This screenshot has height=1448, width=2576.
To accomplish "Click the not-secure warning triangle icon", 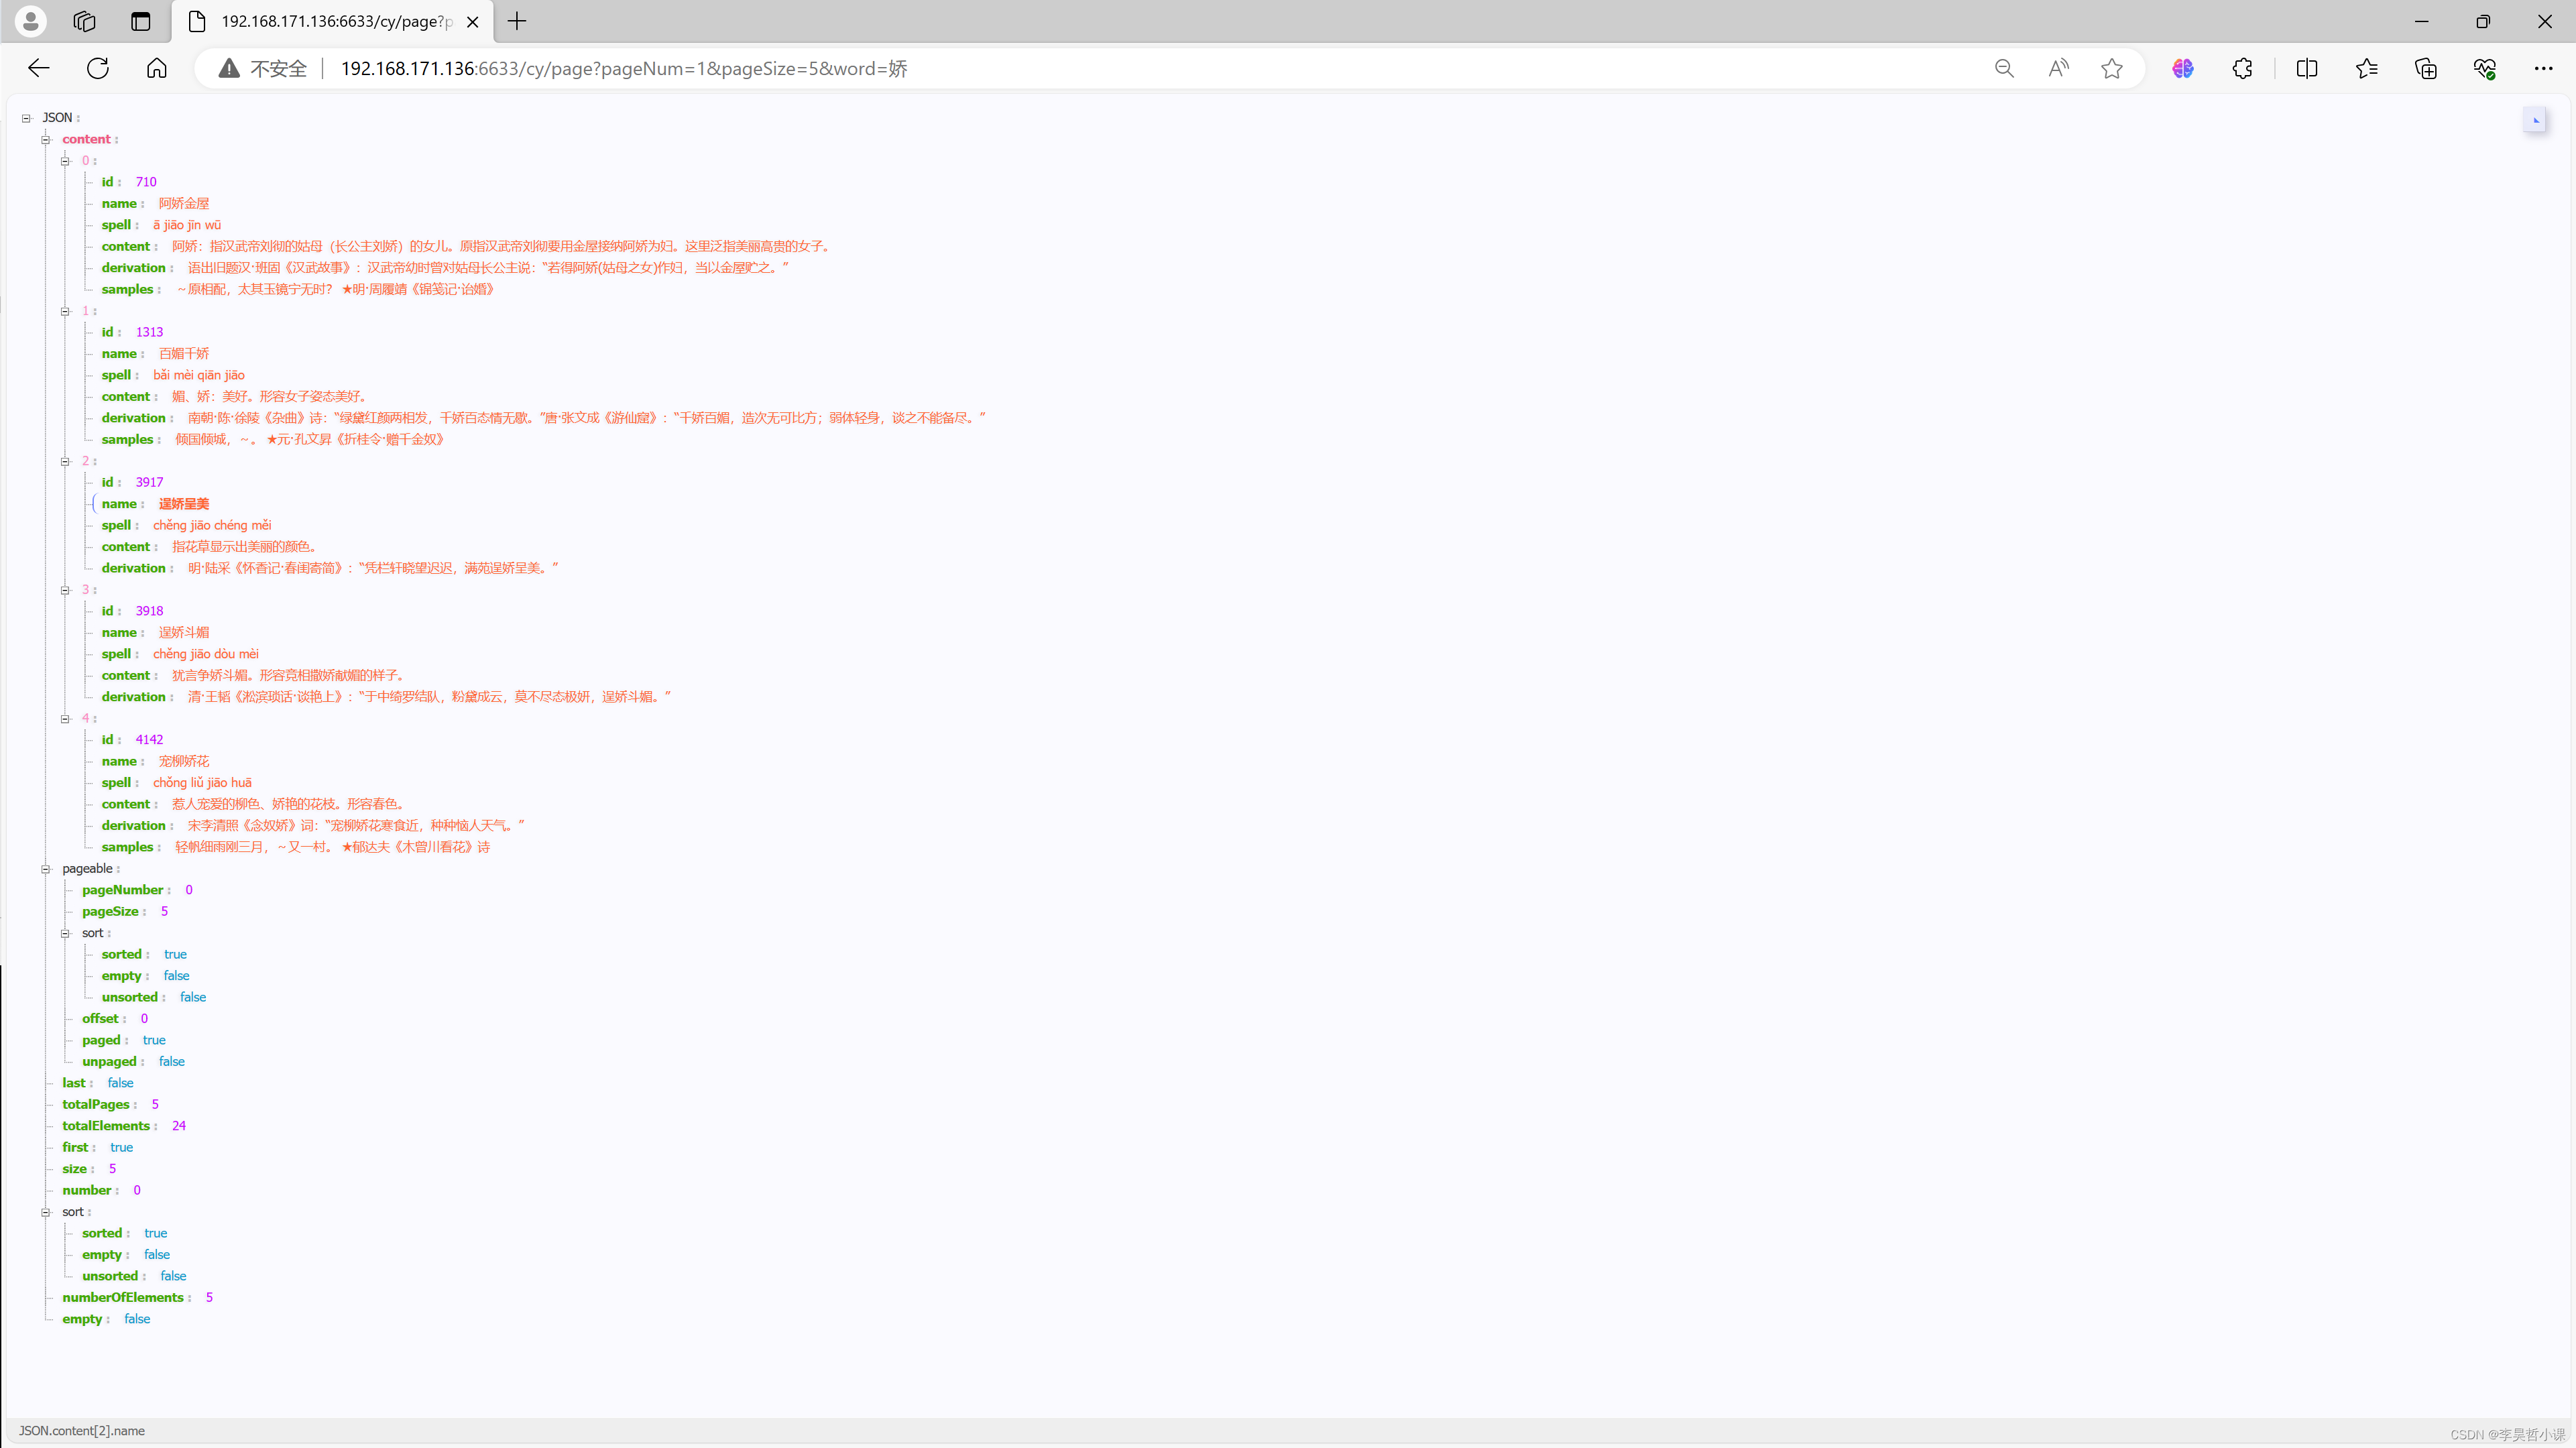I will tap(229, 68).
